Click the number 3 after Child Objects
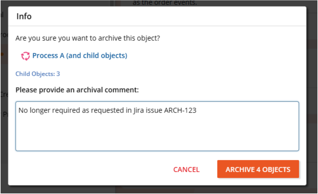Viewport: 318px width, 194px height. 58,74
